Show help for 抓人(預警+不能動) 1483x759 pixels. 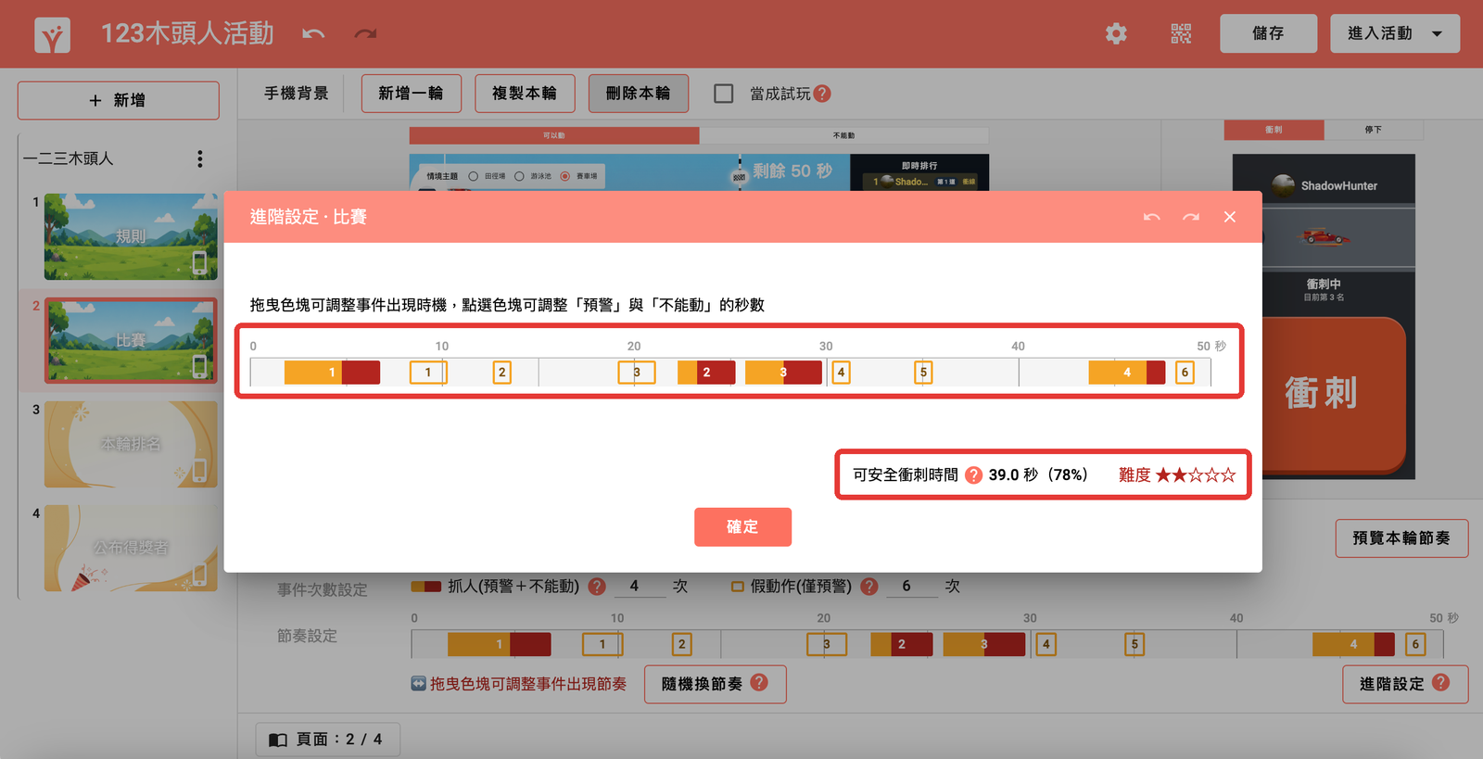coord(597,587)
